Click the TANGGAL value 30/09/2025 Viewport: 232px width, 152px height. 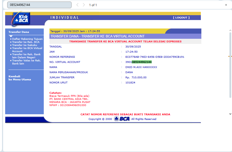tap(133, 47)
